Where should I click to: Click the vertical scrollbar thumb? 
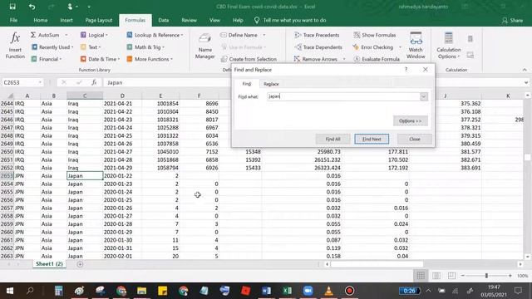pyautogui.click(x=527, y=157)
